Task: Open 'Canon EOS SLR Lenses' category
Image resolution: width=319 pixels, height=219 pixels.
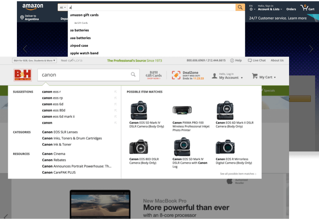Action: pyautogui.click(x=60, y=132)
